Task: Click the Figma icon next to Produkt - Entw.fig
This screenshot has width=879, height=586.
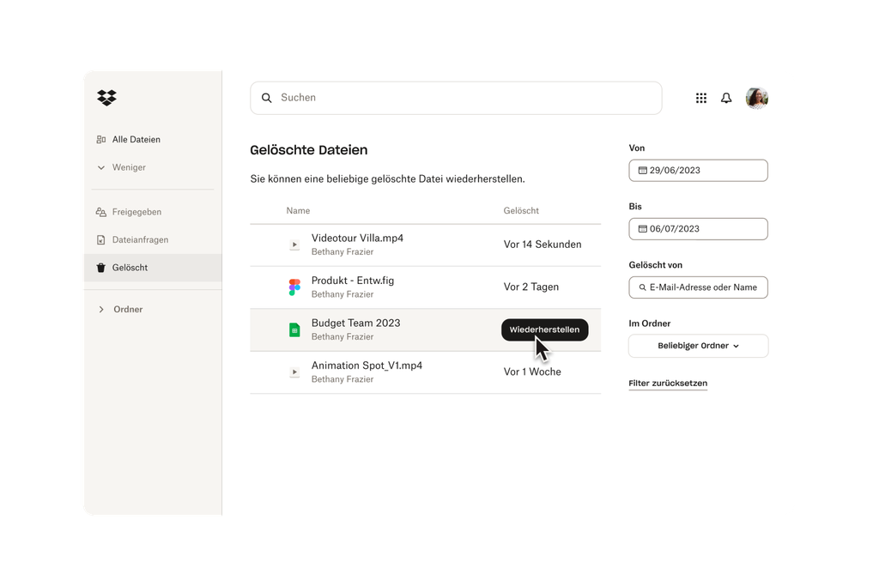Action: click(x=295, y=287)
